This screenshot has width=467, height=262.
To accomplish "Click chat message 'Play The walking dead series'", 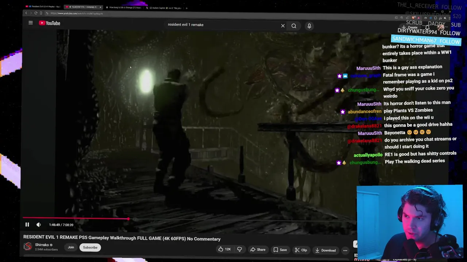I will (x=415, y=161).
